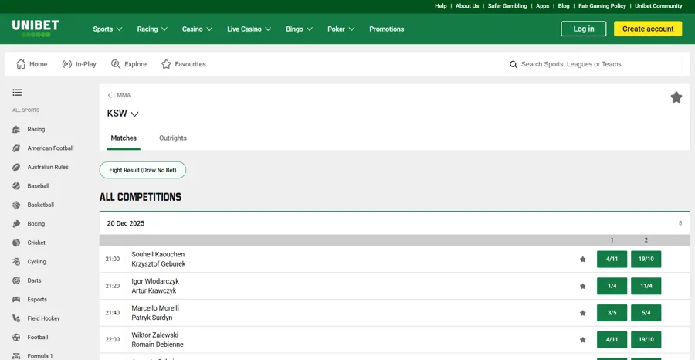
Task: Expand the Casino dropdown menu
Action: point(197,29)
